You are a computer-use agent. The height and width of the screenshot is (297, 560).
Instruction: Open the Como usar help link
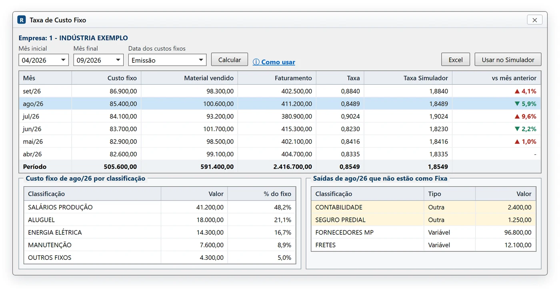(274, 62)
